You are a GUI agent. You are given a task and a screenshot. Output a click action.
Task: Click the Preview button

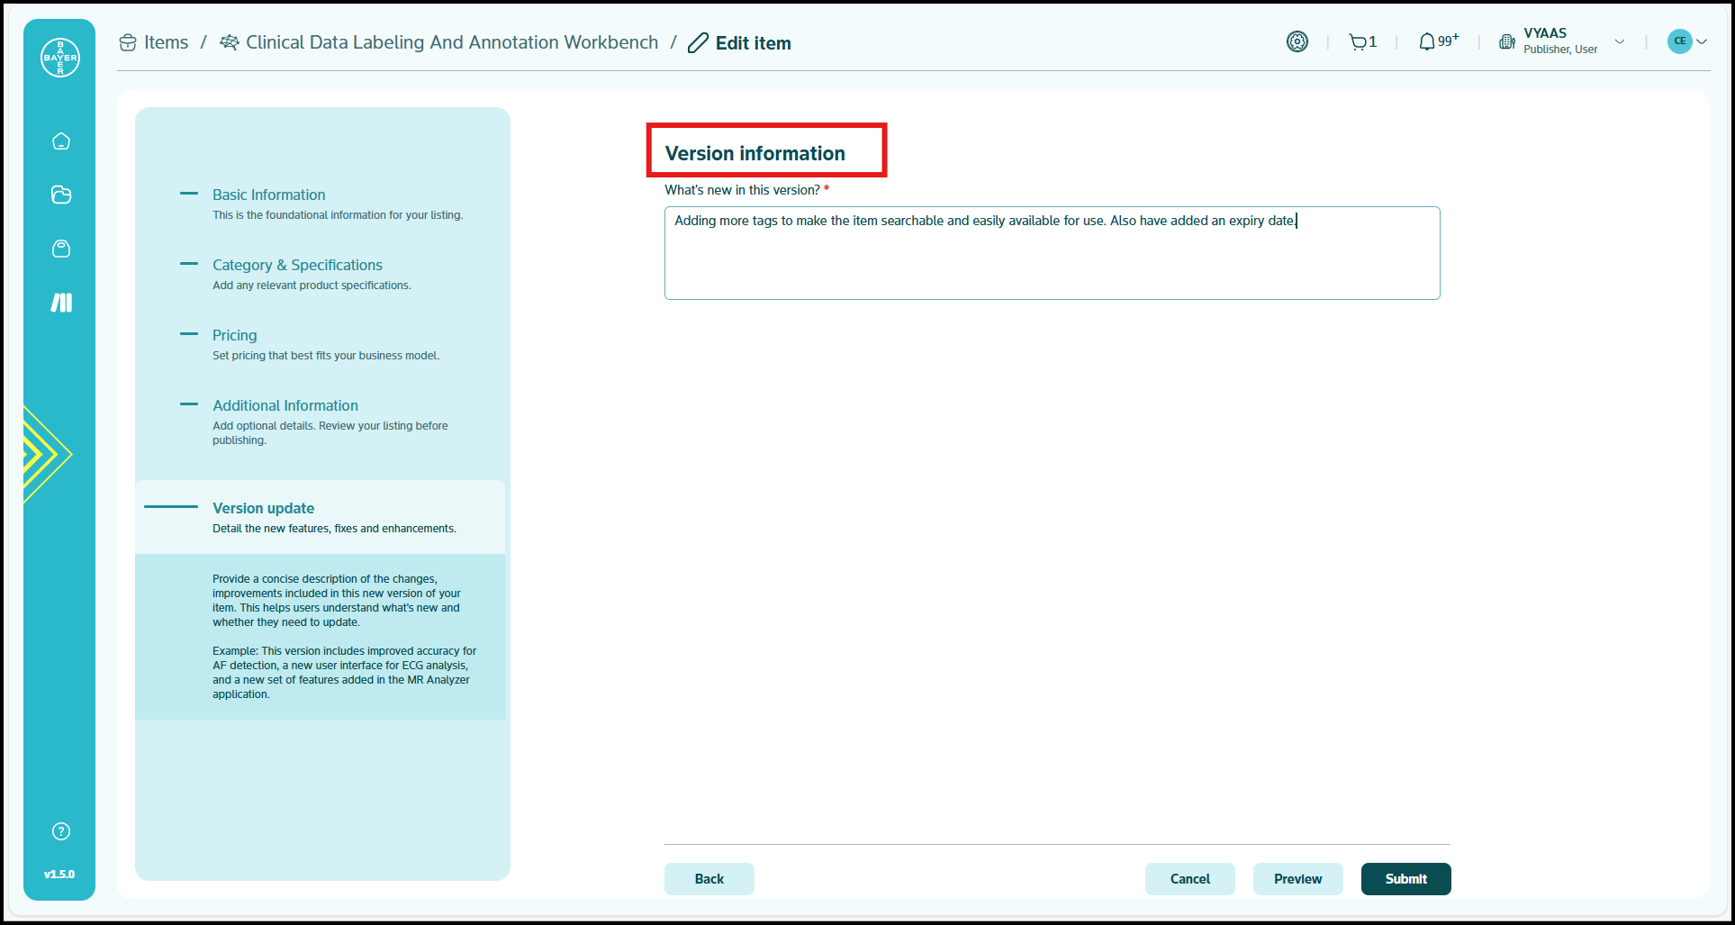point(1297,879)
